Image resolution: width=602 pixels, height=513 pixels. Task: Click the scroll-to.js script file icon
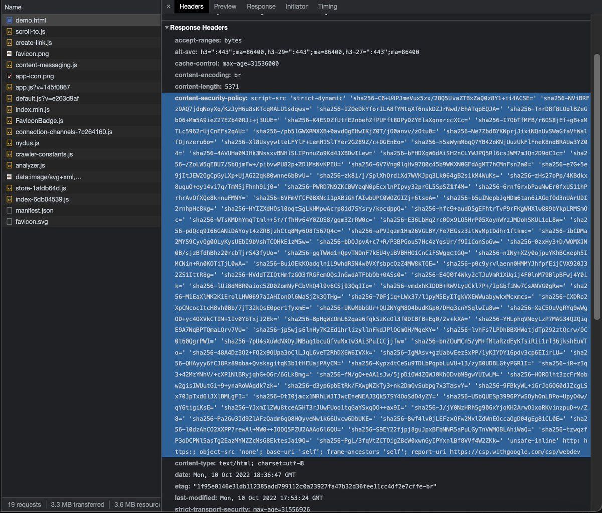(9, 32)
